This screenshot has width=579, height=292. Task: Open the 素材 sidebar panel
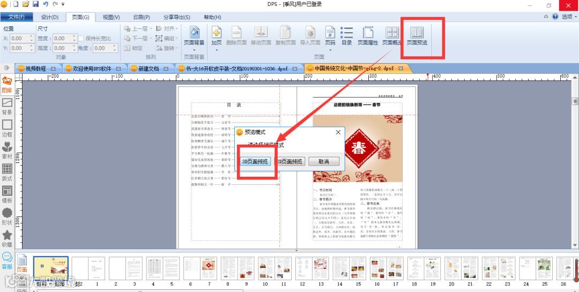(7, 151)
